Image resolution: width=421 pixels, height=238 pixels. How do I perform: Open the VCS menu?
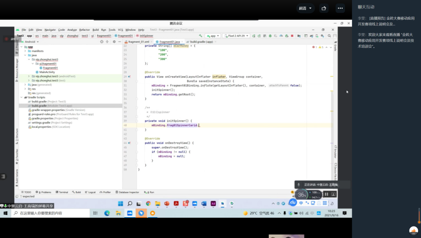click(120, 30)
